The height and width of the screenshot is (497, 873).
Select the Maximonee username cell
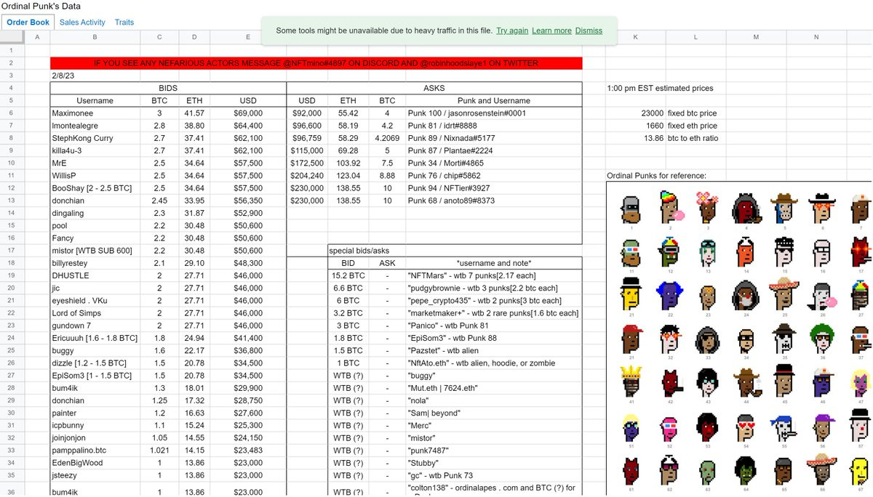tap(95, 113)
